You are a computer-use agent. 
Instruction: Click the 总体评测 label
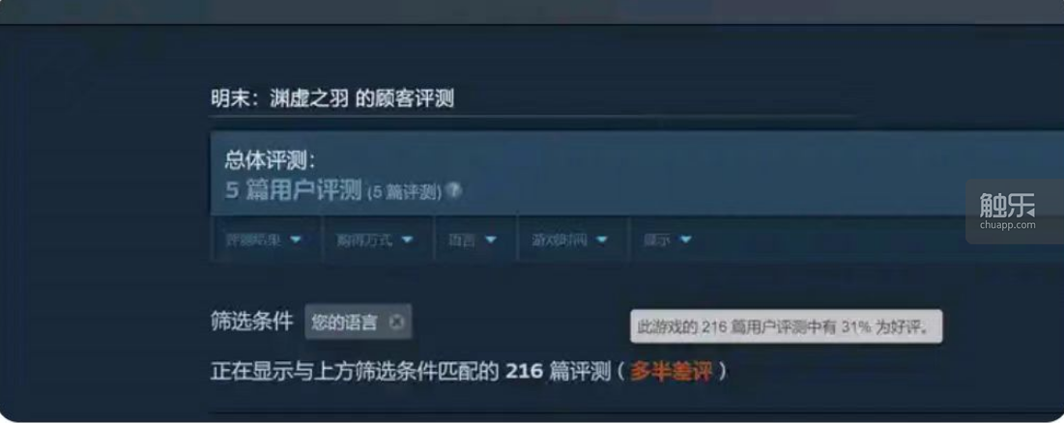[270, 160]
